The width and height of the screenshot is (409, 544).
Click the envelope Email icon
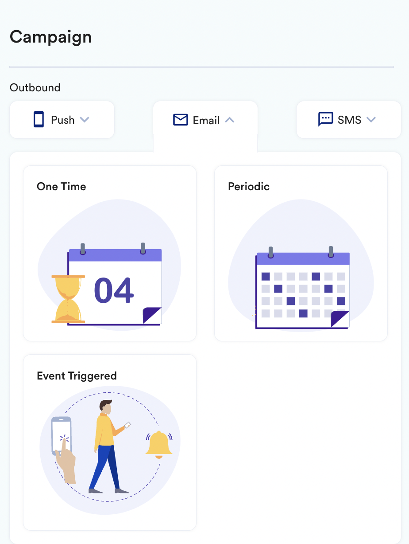181,120
